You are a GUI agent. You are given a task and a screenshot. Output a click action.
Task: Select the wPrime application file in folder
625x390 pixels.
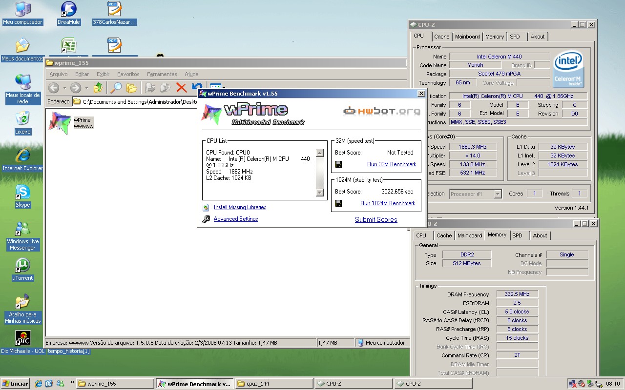[71, 122]
